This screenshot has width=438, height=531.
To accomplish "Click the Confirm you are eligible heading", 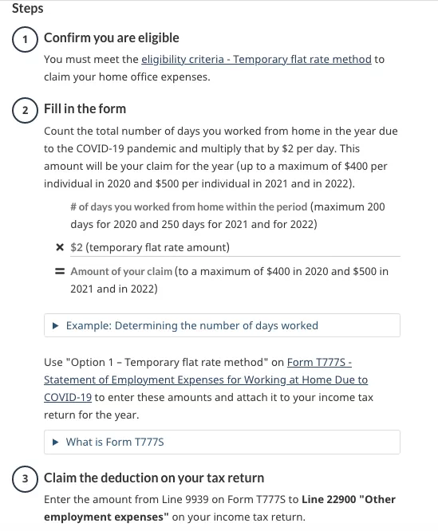I will (112, 38).
